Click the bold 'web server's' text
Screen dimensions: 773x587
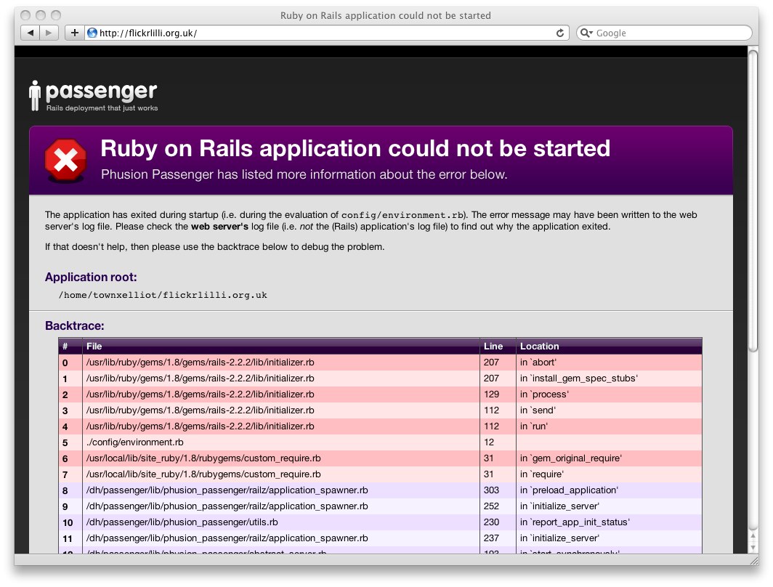point(219,227)
